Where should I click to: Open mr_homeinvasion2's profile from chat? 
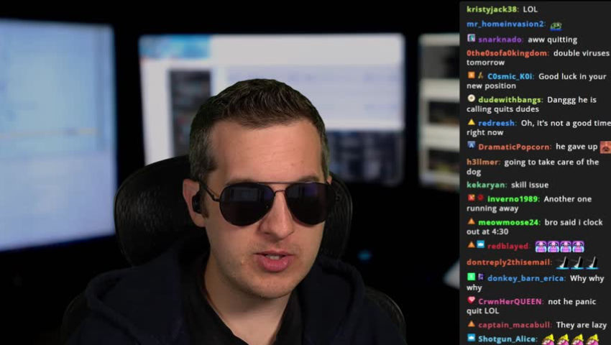(x=505, y=24)
